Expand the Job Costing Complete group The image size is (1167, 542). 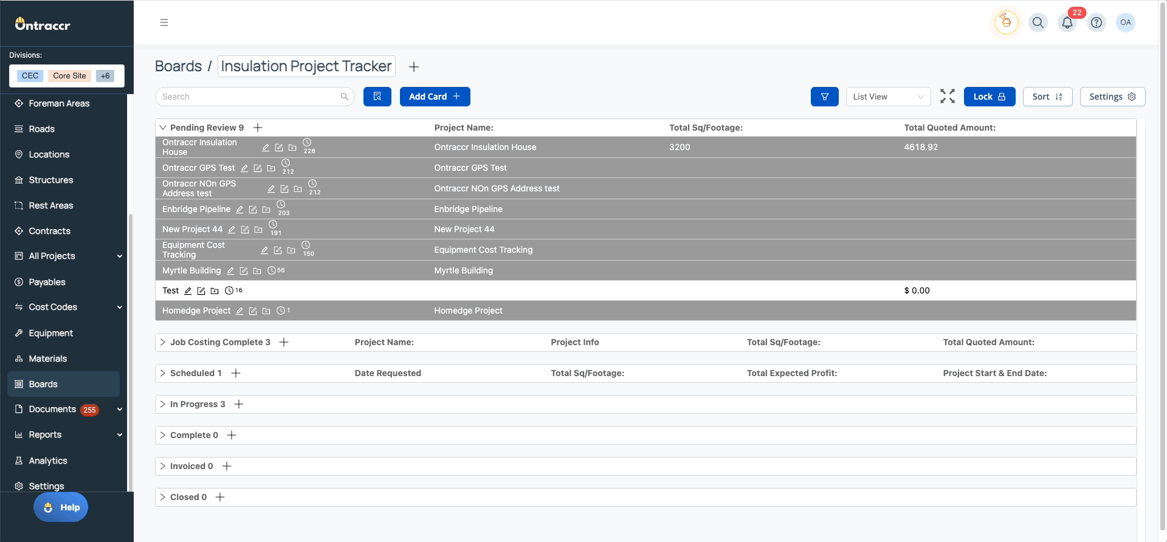point(163,342)
